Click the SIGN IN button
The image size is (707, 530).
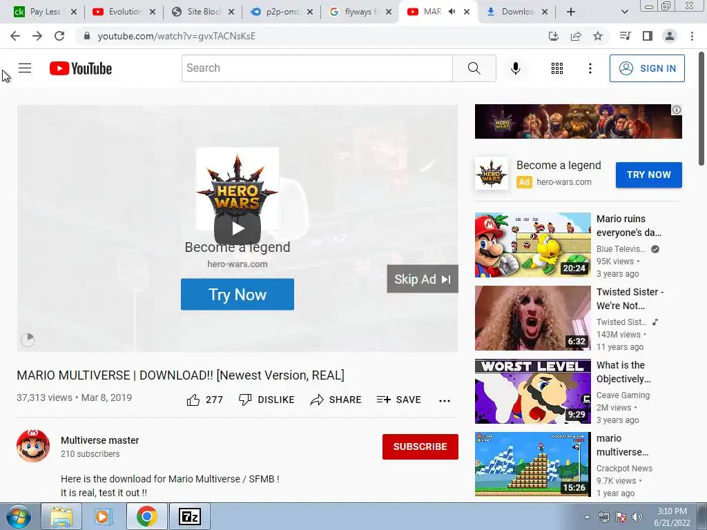pyautogui.click(x=647, y=68)
